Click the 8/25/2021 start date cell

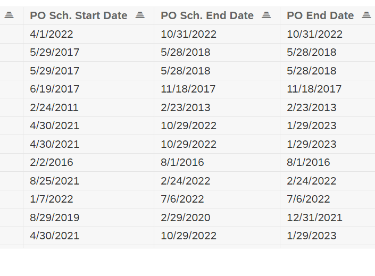click(55, 181)
